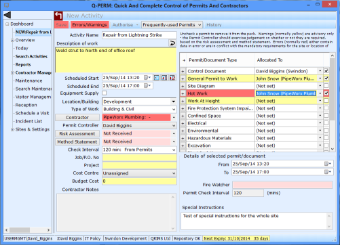Click the Risk Assessment button
This screenshot has height=245, width=340.
click(77, 134)
